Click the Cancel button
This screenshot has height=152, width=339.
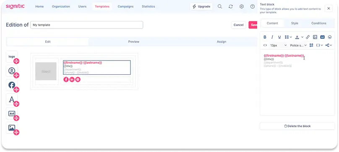[238, 25]
